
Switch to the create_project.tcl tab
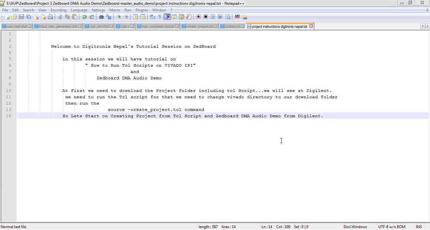pyautogui.click(x=200, y=26)
